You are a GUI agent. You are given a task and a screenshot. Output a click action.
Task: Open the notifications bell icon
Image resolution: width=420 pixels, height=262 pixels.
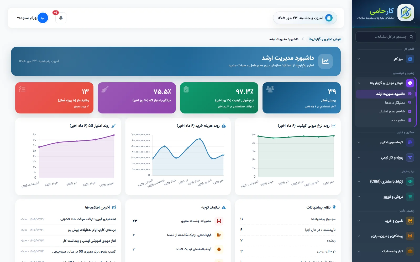pos(61,18)
